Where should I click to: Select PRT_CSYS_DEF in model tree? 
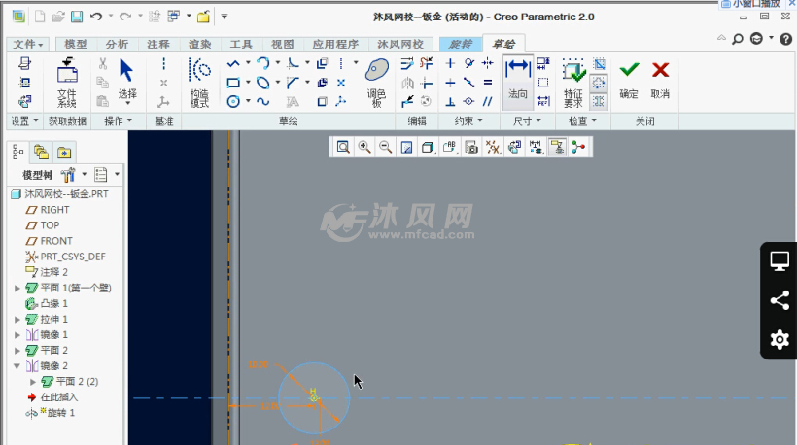(x=66, y=257)
